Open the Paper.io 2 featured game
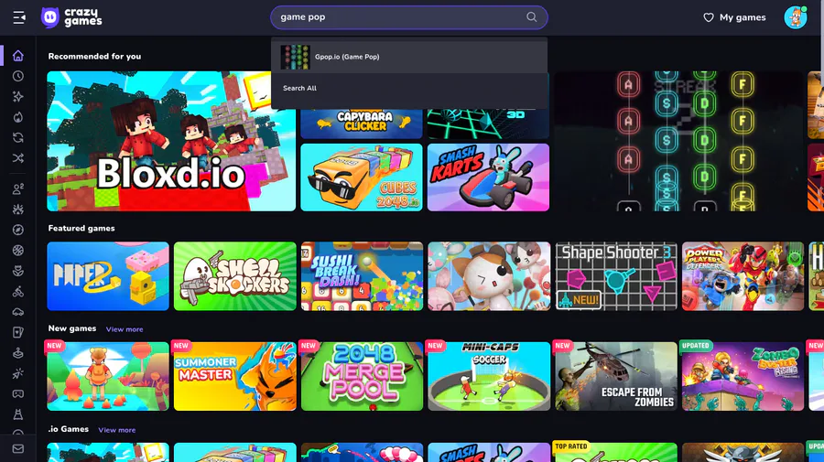Viewport: 824px width, 462px height. (x=108, y=276)
